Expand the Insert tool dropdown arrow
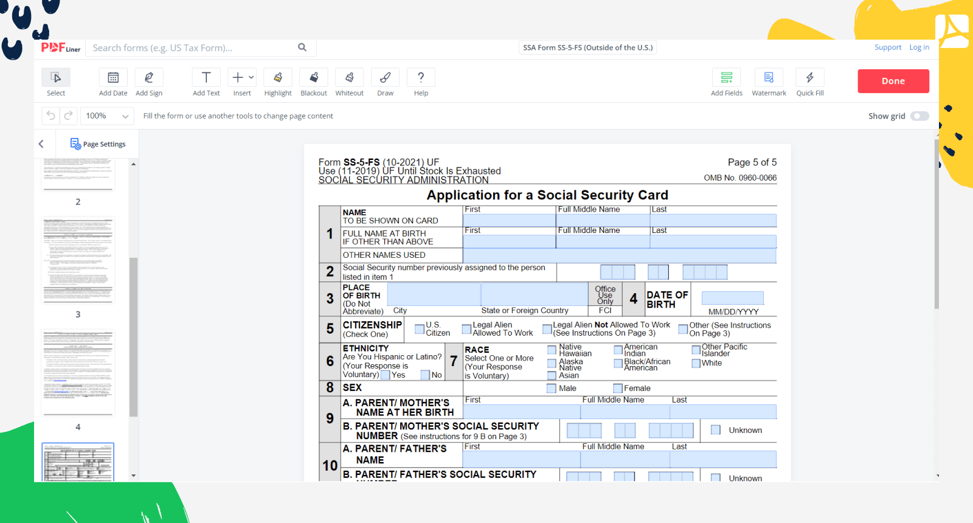 (251, 77)
